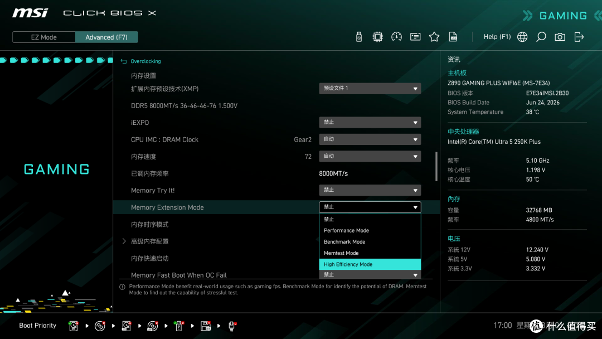Viewport: 602px width, 339px height.
Task: Click the 1.198 V core voltage value
Action: (536, 169)
